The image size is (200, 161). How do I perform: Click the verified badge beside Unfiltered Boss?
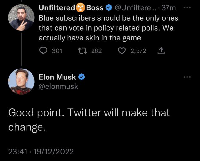coord(108,7)
